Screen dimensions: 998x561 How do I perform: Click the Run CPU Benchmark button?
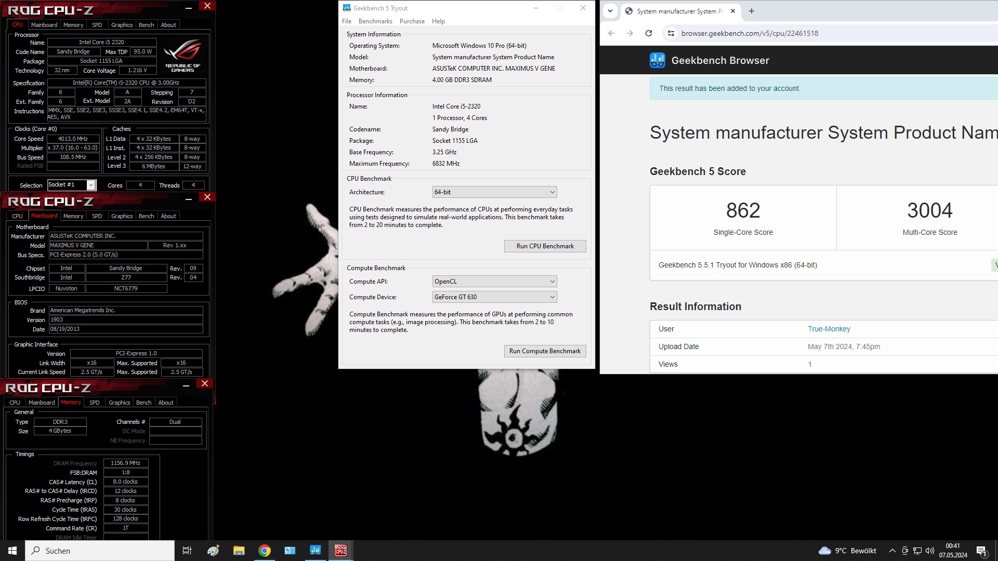(545, 246)
